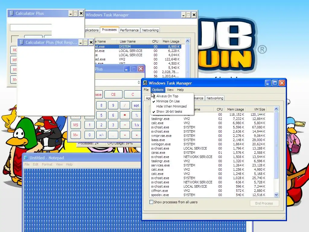Viewport: 309px width, 232px height.
Task: Toggle Always On Top option
Action: coord(167,96)
